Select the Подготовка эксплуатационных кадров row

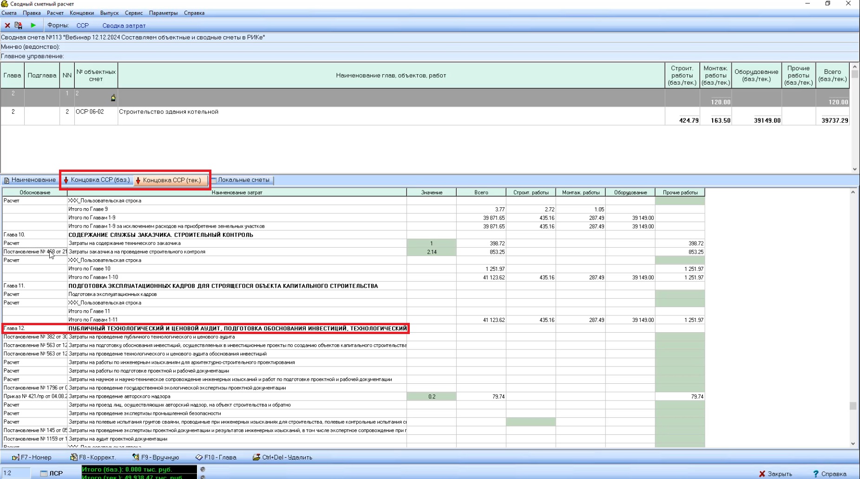click(x=353, y=295)
